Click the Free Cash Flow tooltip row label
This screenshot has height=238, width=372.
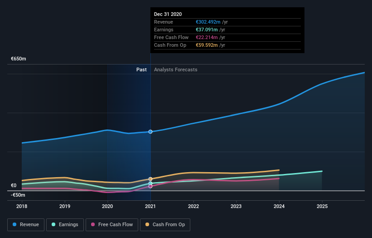[171, 37]
